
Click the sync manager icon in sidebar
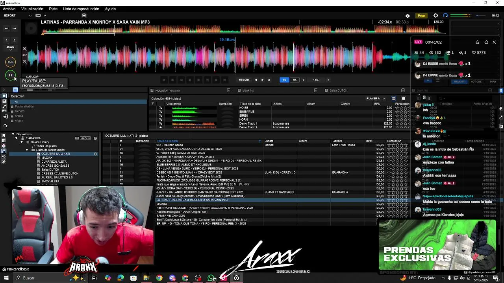point(5,126)
